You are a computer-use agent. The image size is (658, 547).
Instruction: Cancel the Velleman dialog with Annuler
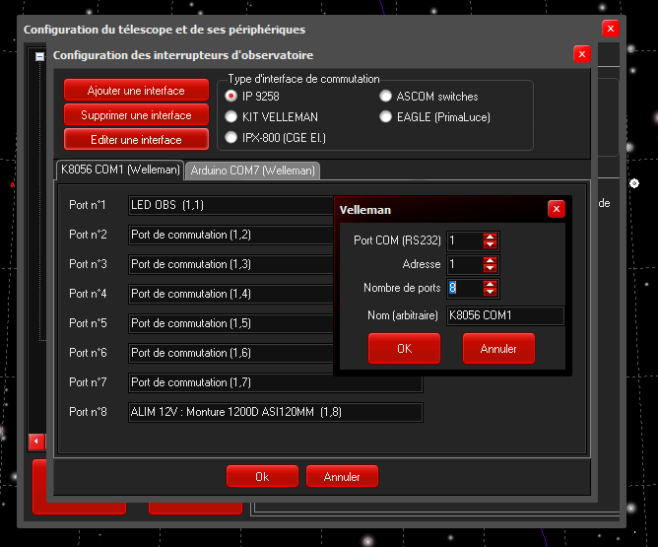[x=497, y=348]
